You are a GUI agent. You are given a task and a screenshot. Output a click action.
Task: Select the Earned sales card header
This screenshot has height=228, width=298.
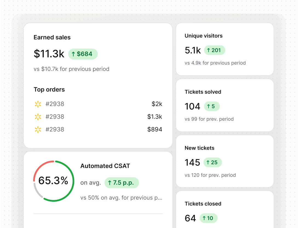[52, 37]
